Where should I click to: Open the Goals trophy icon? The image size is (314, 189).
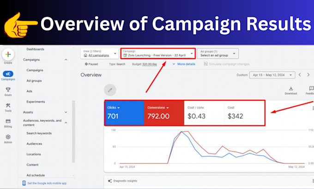click(8, 90)
